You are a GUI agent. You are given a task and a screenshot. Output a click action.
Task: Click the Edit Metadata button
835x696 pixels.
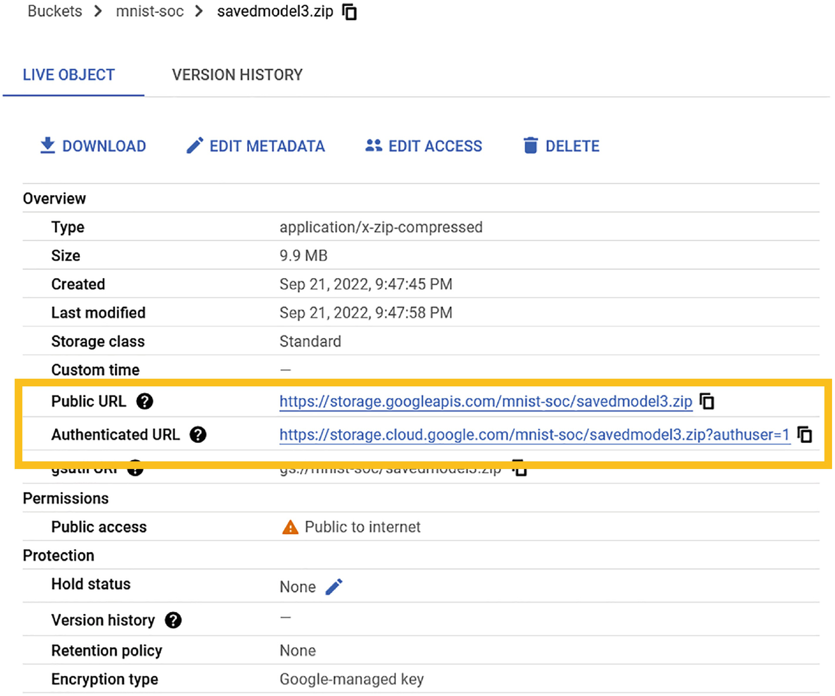point(256,146)
